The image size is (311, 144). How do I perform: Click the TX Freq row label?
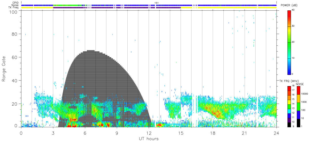tap(14, 7)
